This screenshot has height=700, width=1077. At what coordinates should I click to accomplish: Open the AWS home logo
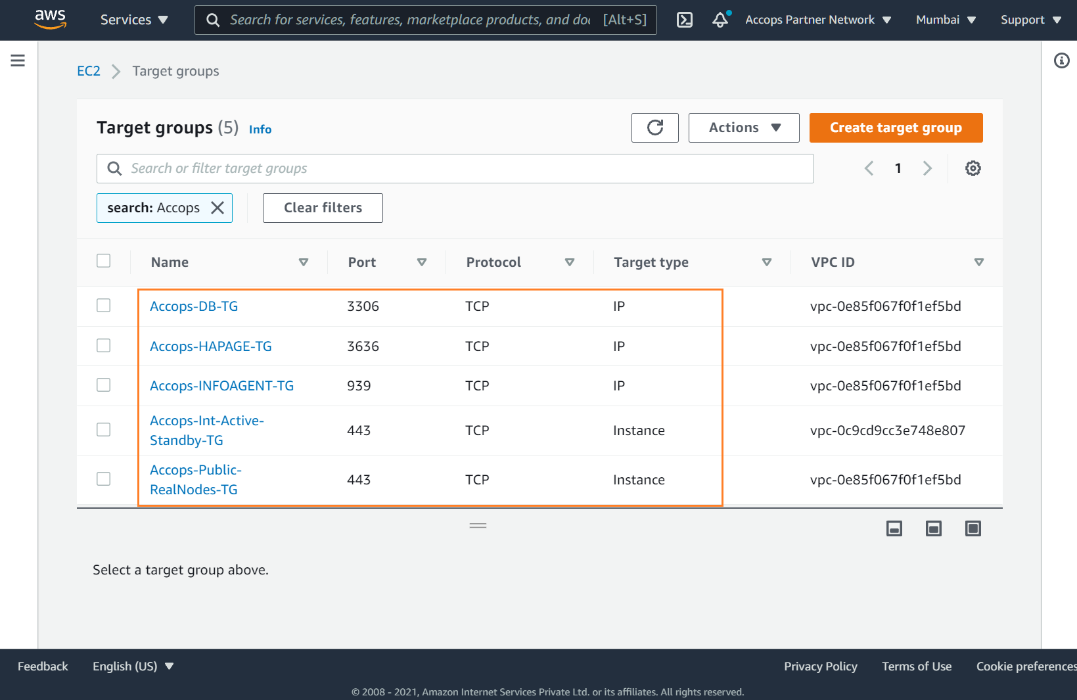(x=50, y=20)
